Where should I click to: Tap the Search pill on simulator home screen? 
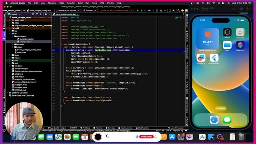tap(220, 108)
